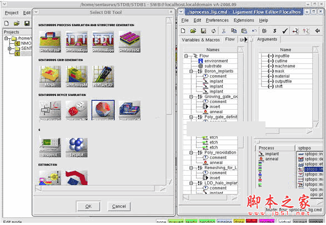Viewport: 326px width, 225px height.
Task: Select the outputfile argument
Action: pos(283,81)
